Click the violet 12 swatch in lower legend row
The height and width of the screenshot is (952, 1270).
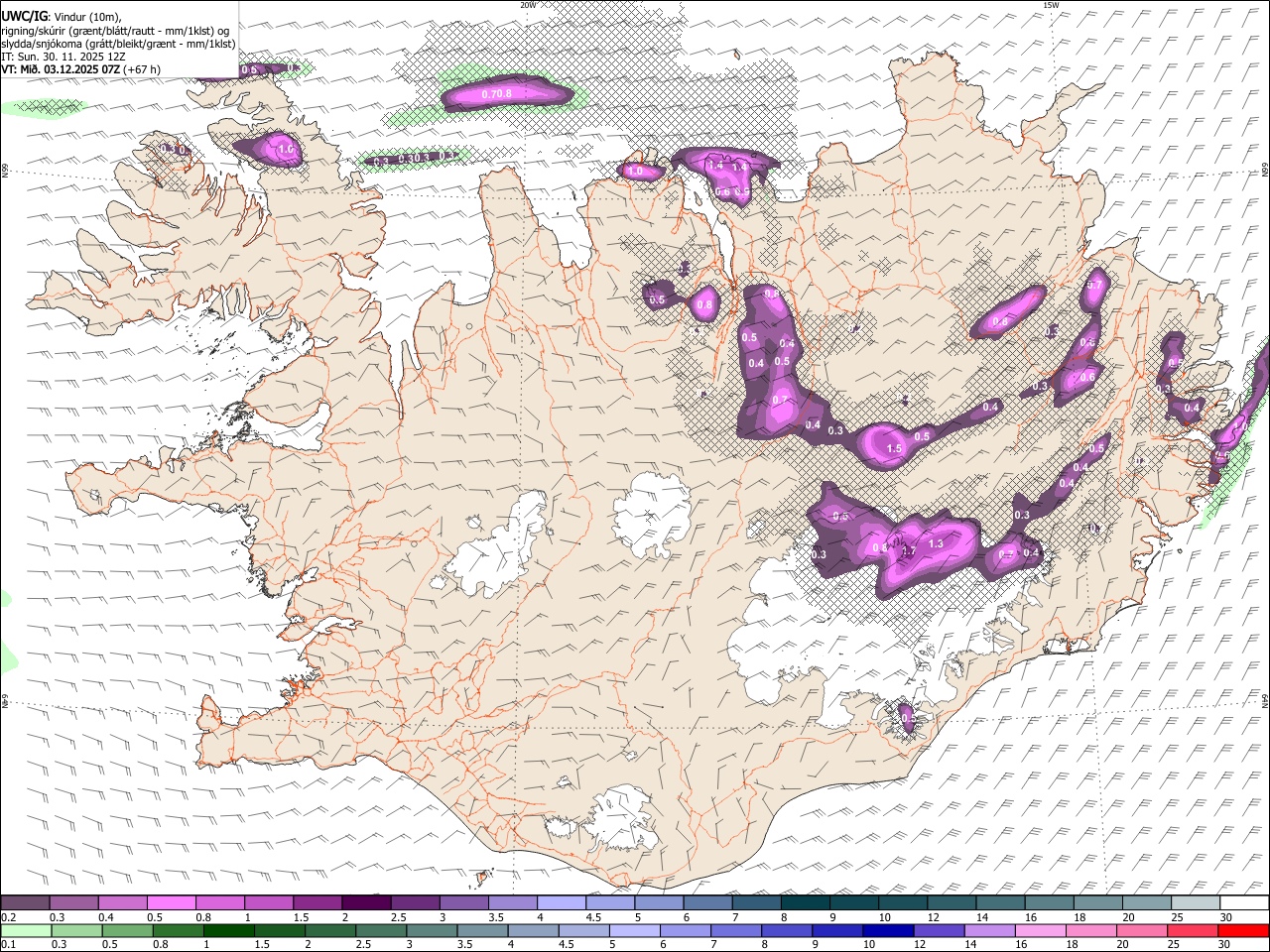point(938,930)
